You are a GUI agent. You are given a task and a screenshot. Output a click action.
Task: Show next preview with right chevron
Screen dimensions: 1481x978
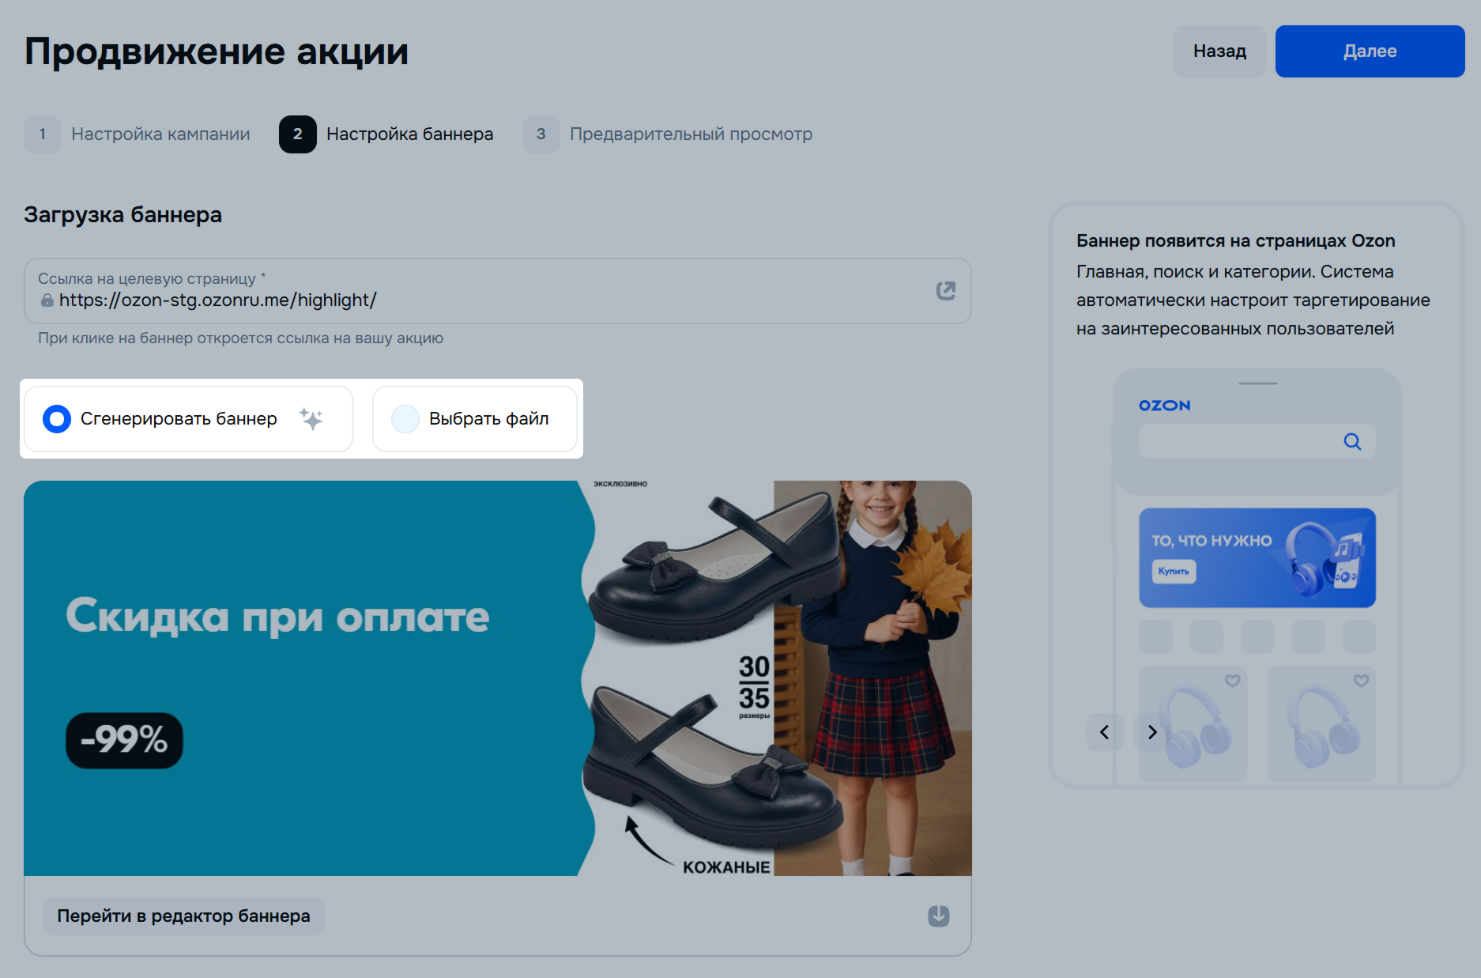point(1151,732)
